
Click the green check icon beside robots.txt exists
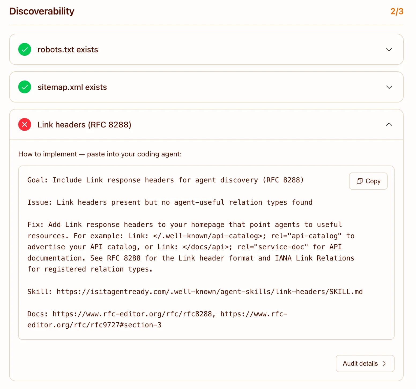[24, 50]
